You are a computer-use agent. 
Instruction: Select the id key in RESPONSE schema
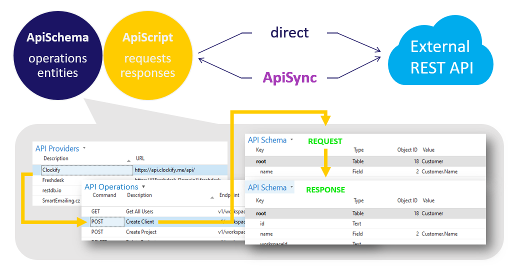[262, 223]
